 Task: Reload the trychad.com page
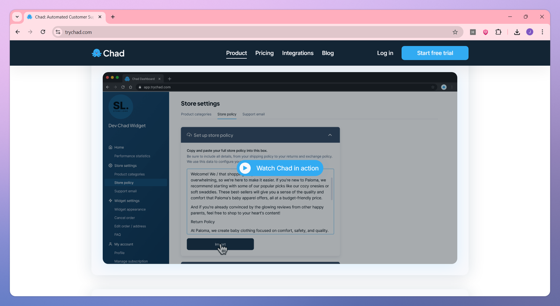click(x=43, y=32)
